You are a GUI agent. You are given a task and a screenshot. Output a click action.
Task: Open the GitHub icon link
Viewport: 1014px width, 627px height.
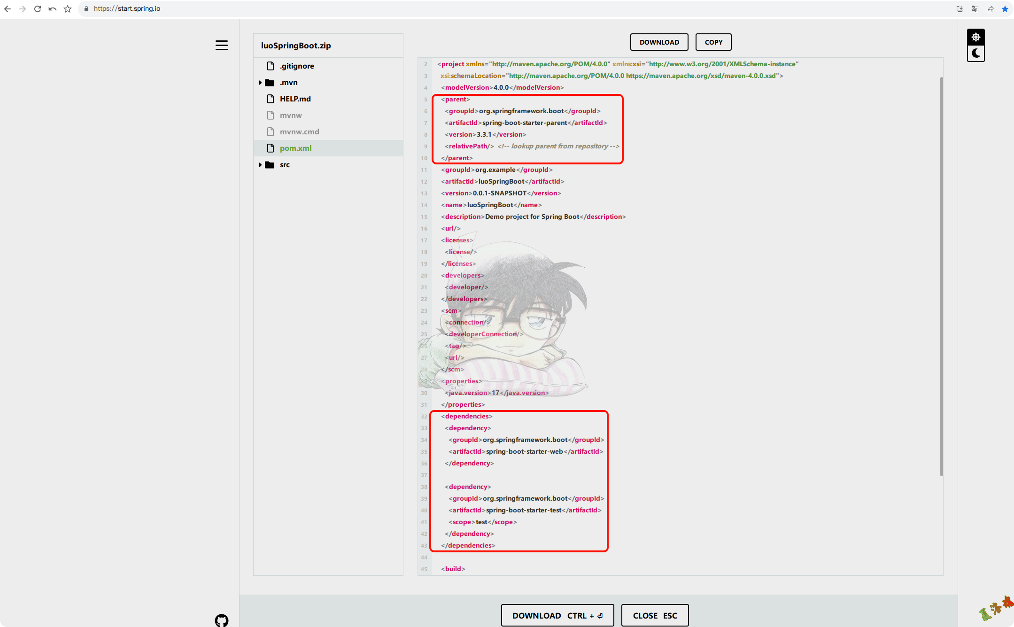(222, 620)
